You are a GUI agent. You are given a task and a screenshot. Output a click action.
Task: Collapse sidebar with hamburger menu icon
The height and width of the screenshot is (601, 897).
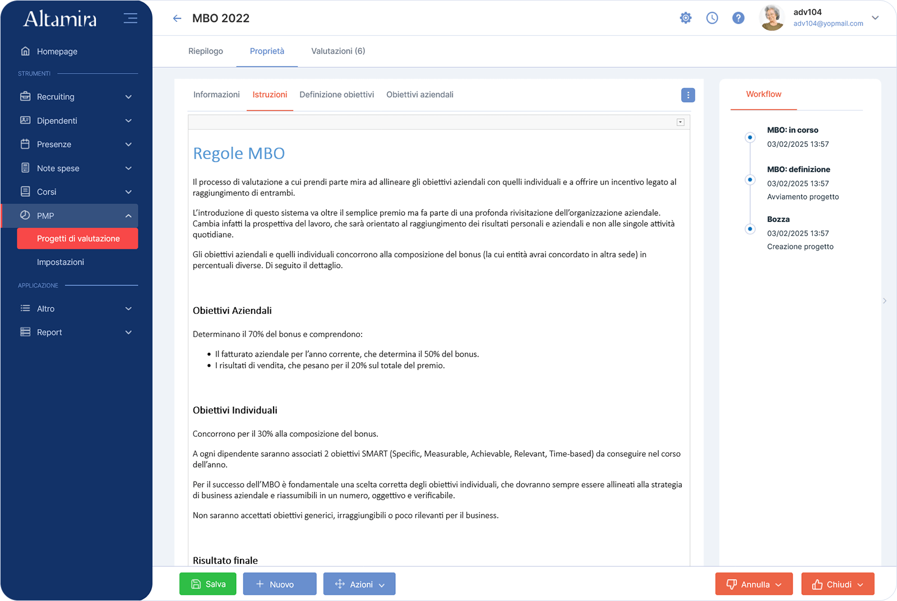pos(130,18)
